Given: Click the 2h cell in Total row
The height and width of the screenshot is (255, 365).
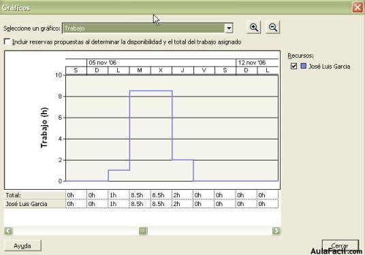Looking at the screenshot, I should click(182, 195).
